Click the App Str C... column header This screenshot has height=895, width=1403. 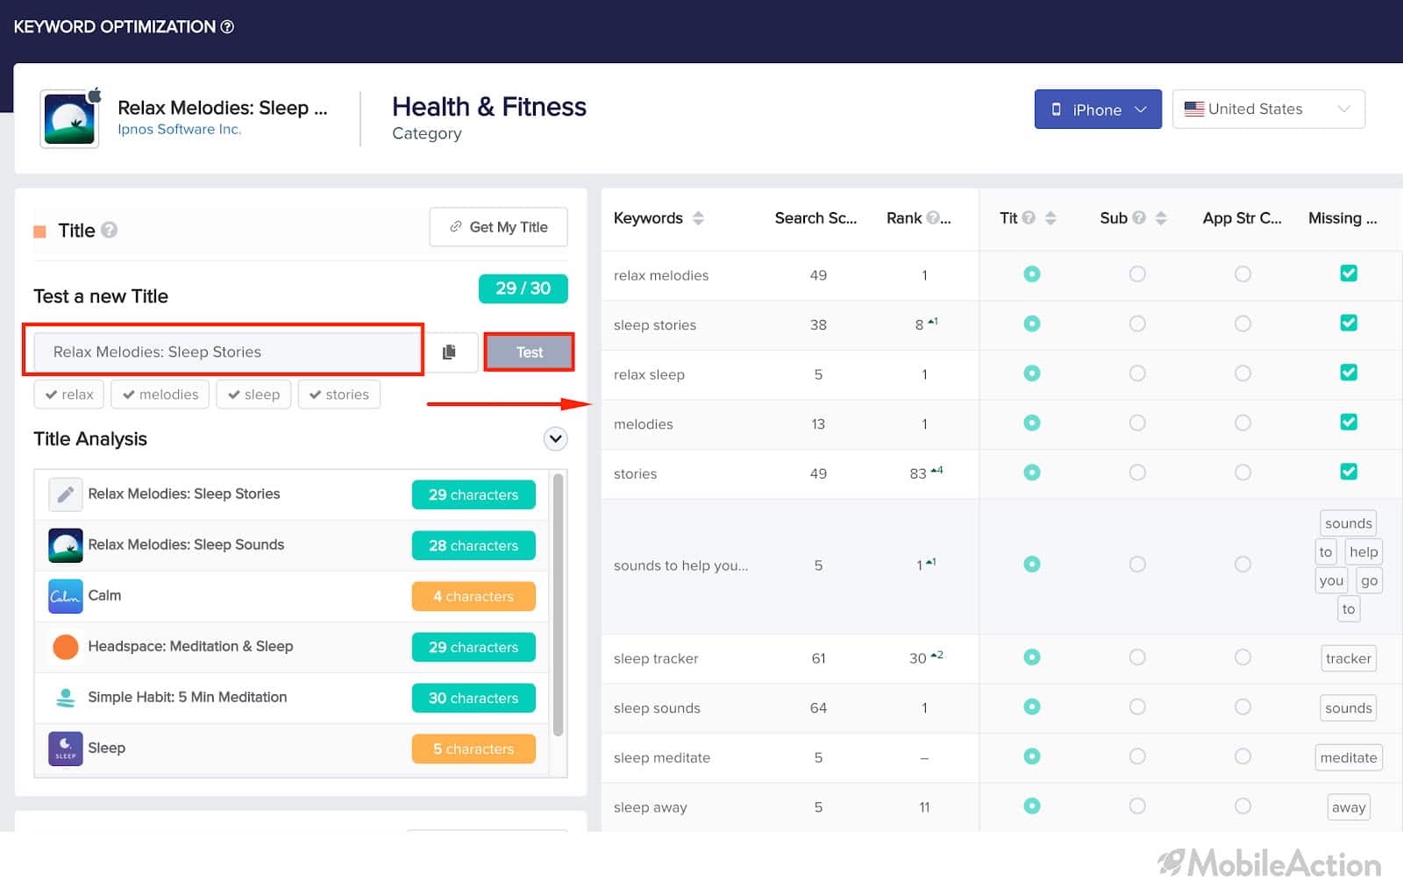tap(1242, 218)
